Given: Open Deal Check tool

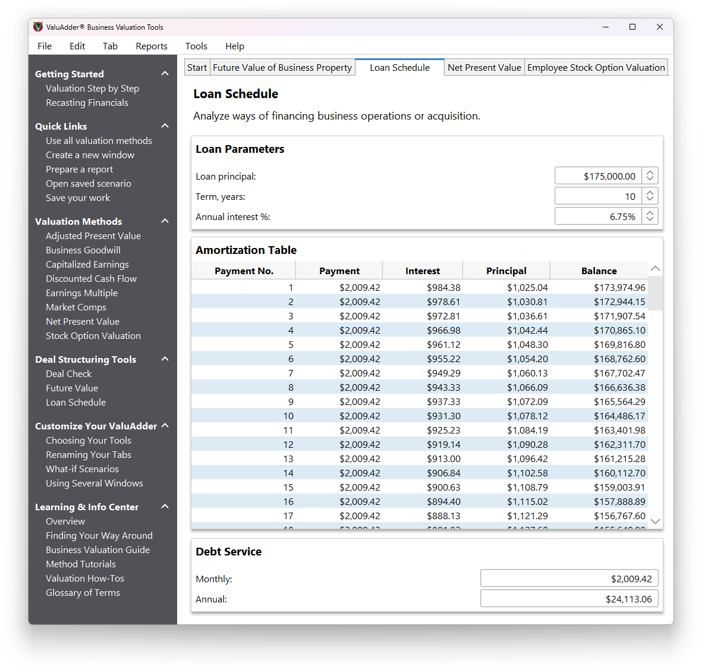Looking at the screenshot, I should [x=68, y=373].
